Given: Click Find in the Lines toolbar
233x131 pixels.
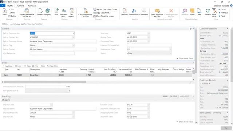Looking at the screenshot, I should pyautogui.click(x=35, y=66).
